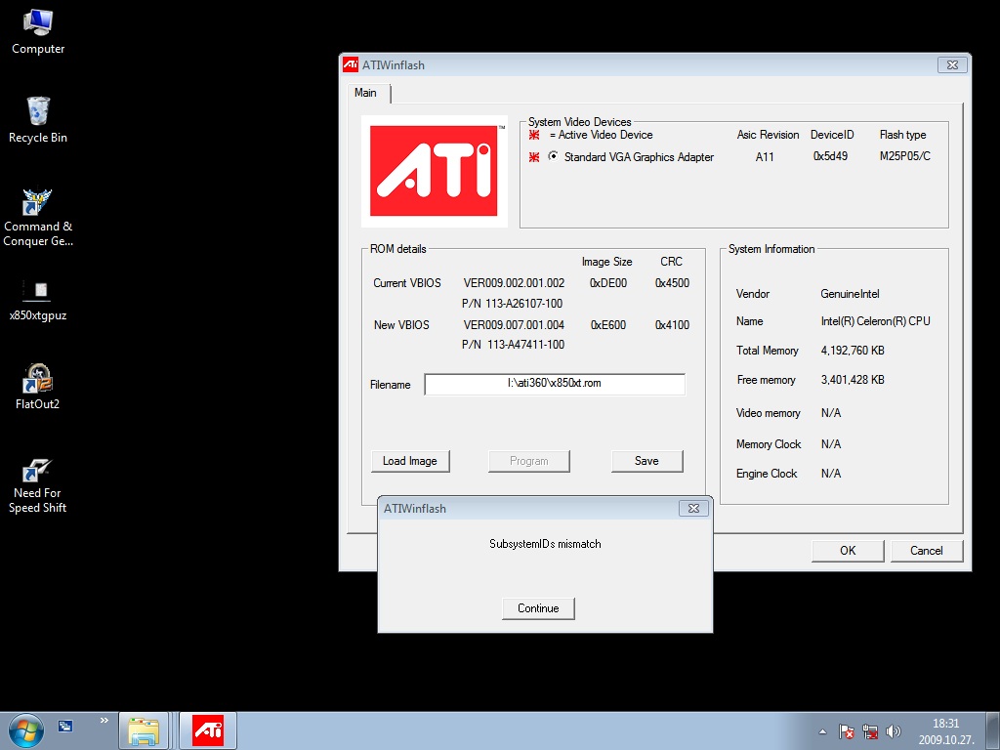Click CRC value 0x4100
Viewport: 1000px width, 750px height.
pos(672,325)
